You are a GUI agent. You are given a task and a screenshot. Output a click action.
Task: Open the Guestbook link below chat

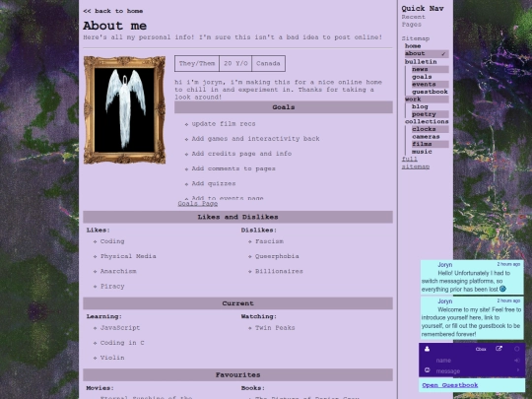(450, 385)
